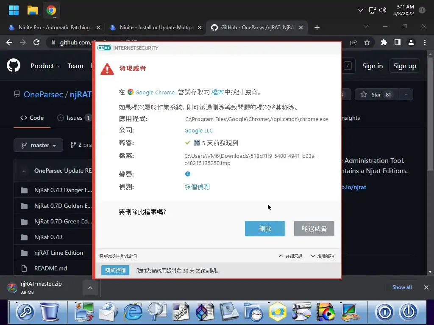Click the 略過威脅 ignore threat button
Screen dimensions: 434x325
tap(314, 229)
